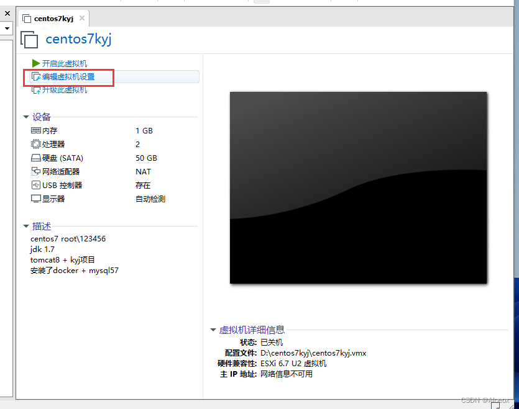Click the 编辑虚拟机设置 link

(x=68, y=77)
